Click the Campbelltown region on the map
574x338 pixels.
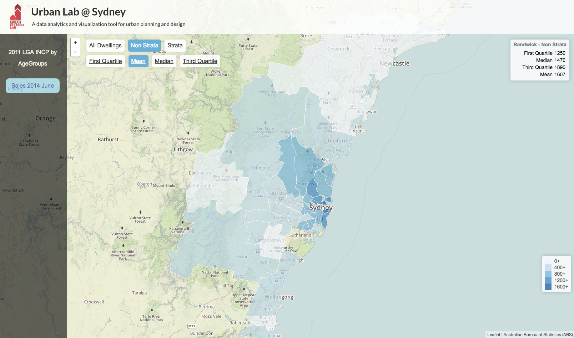(x=270, y=240)
